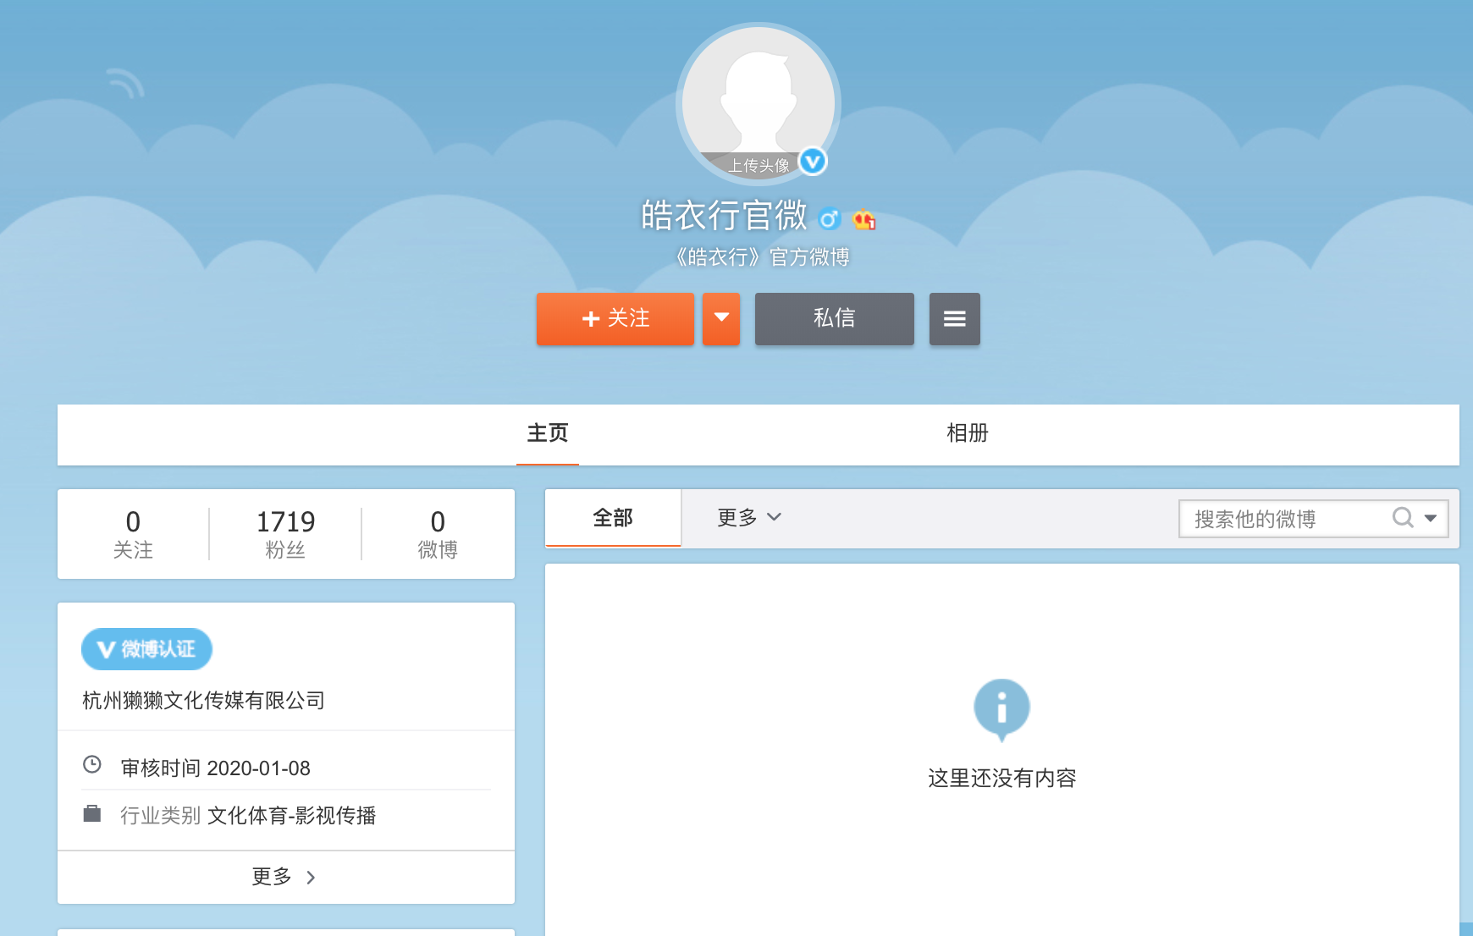The height and width of the screenshot is (936, 1473).
Task: Click the 上传头像 label on avatar
Action: point(759,165)
